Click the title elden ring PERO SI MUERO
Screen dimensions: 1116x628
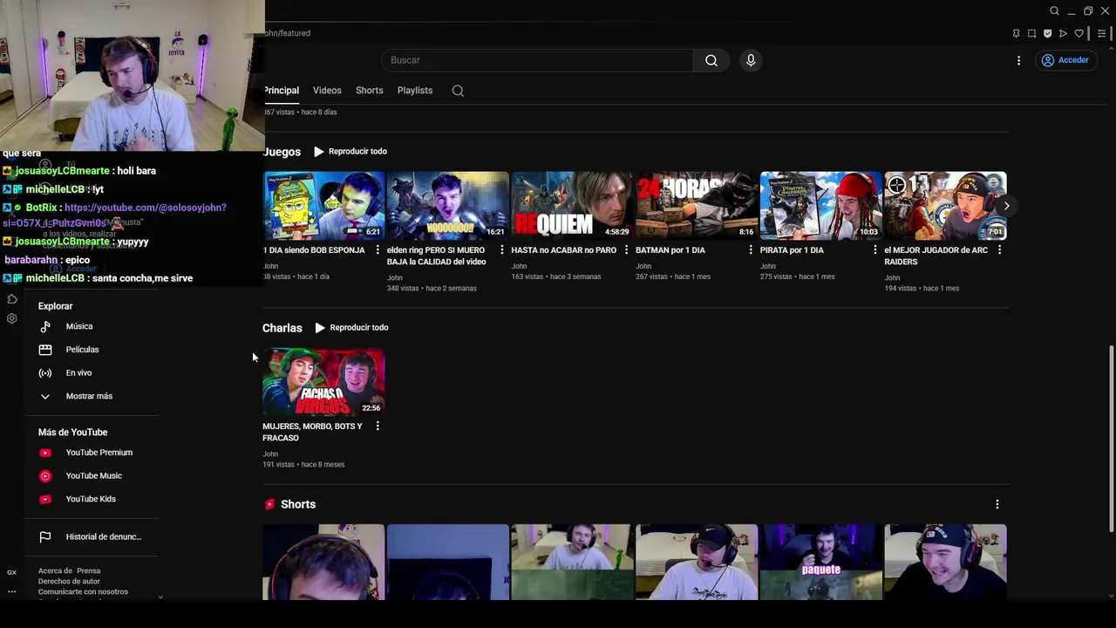[437, 256]
